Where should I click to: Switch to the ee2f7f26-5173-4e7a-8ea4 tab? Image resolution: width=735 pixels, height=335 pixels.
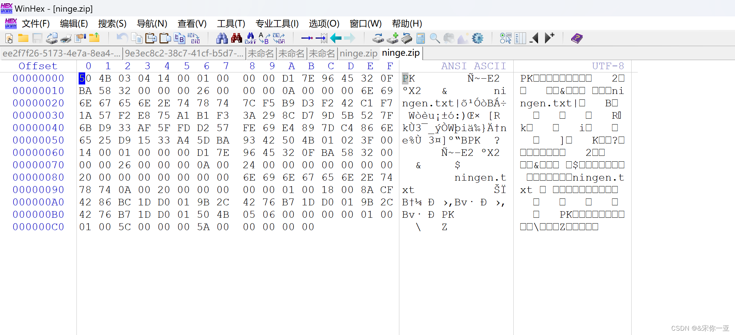pos(62,54)
